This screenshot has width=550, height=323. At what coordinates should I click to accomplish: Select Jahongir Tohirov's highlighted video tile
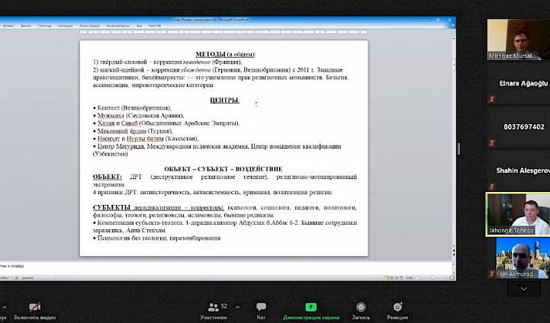[518, 214]
